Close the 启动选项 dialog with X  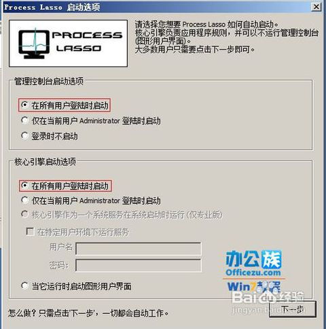[316, 7]
